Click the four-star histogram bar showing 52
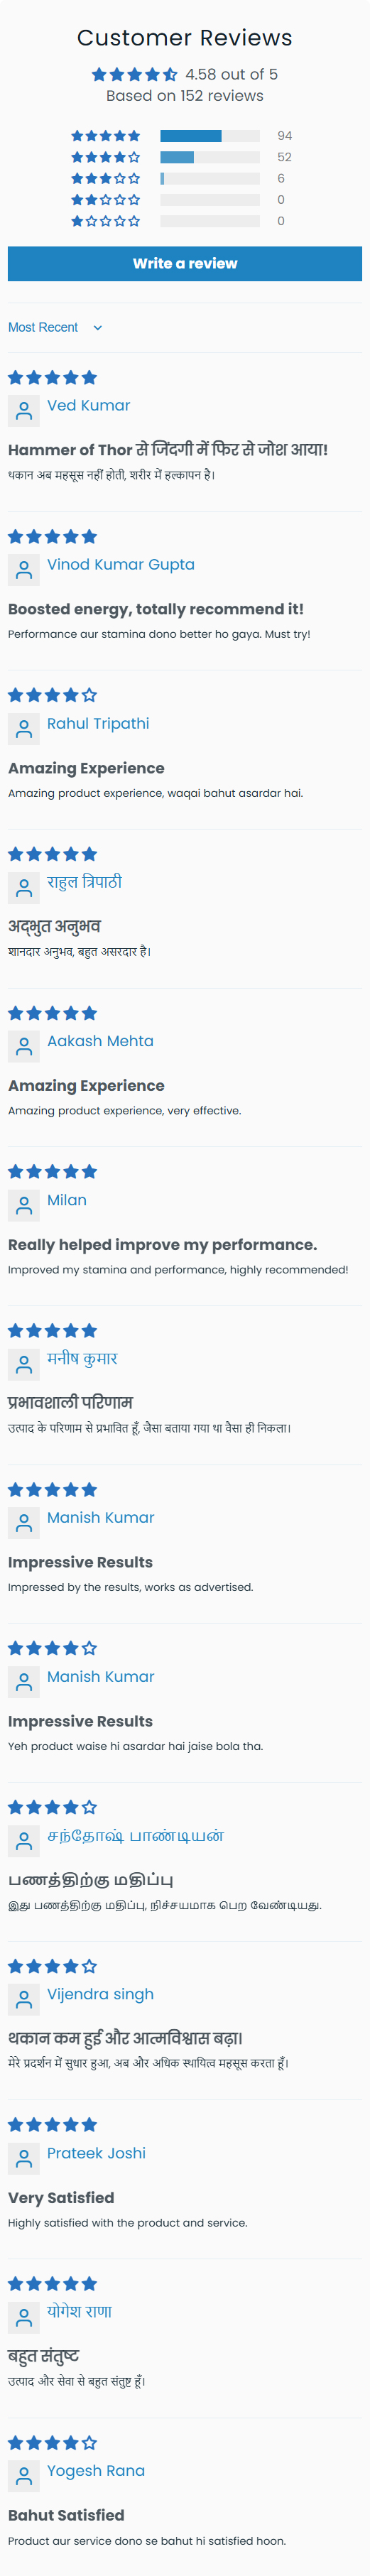The image size is (370, 2576). click(x=210, y=157)
